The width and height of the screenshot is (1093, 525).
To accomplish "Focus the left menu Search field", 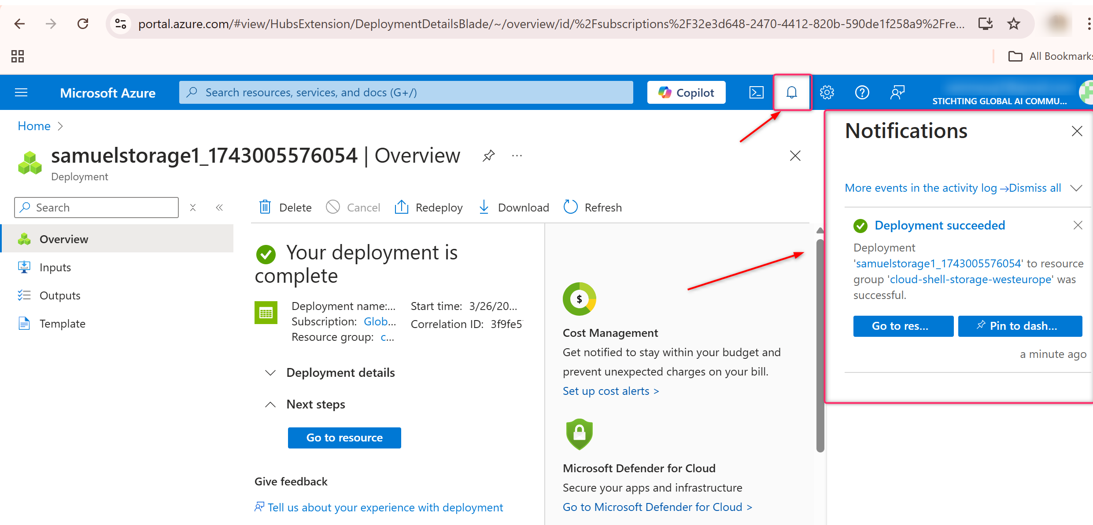I will 96,208.
